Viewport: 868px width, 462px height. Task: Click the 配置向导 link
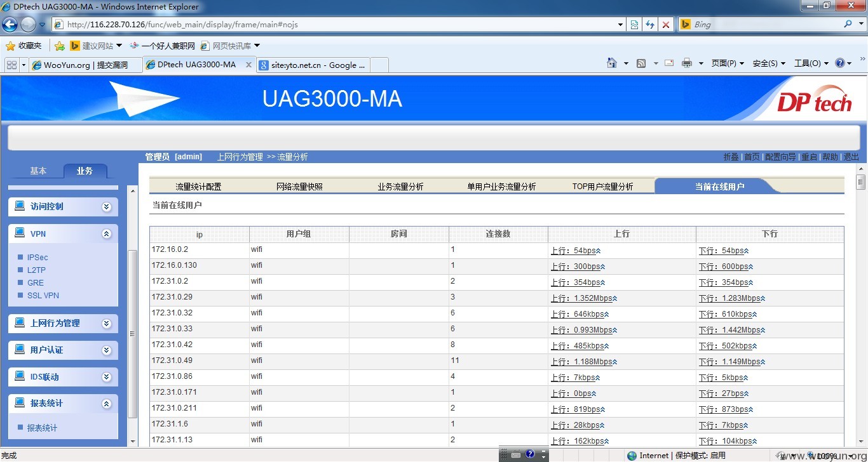pyautogui.click(x=780, y=157)
